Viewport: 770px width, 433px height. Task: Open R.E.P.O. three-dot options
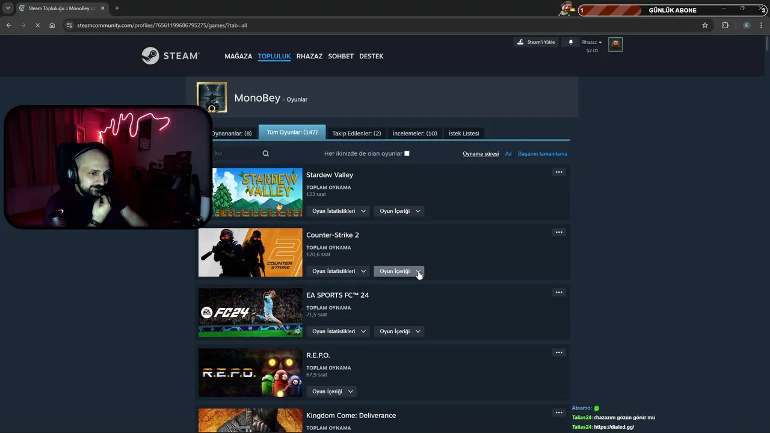[x=559, y=352]
